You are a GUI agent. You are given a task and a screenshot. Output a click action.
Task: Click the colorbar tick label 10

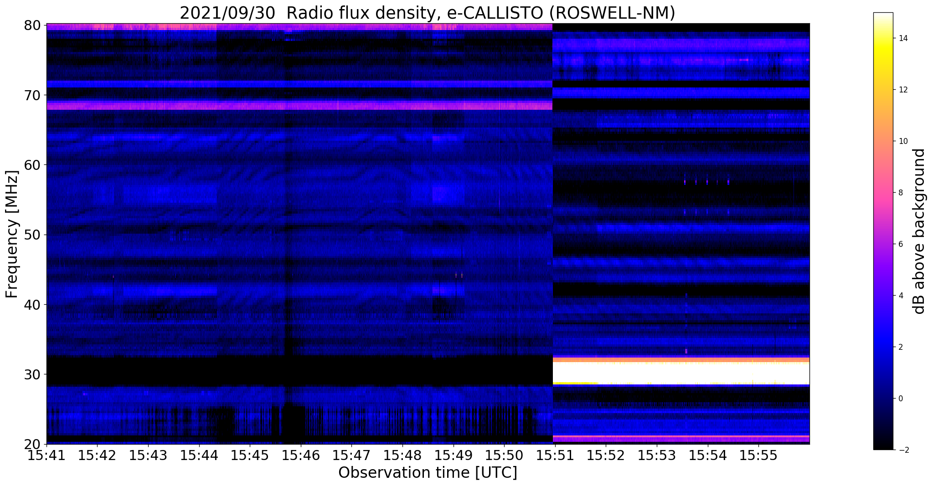pos(902,141)
